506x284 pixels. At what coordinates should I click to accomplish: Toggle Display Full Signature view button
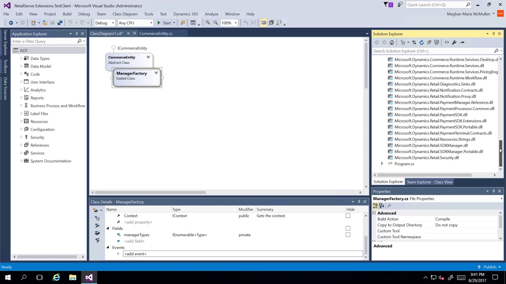(279, 23)
